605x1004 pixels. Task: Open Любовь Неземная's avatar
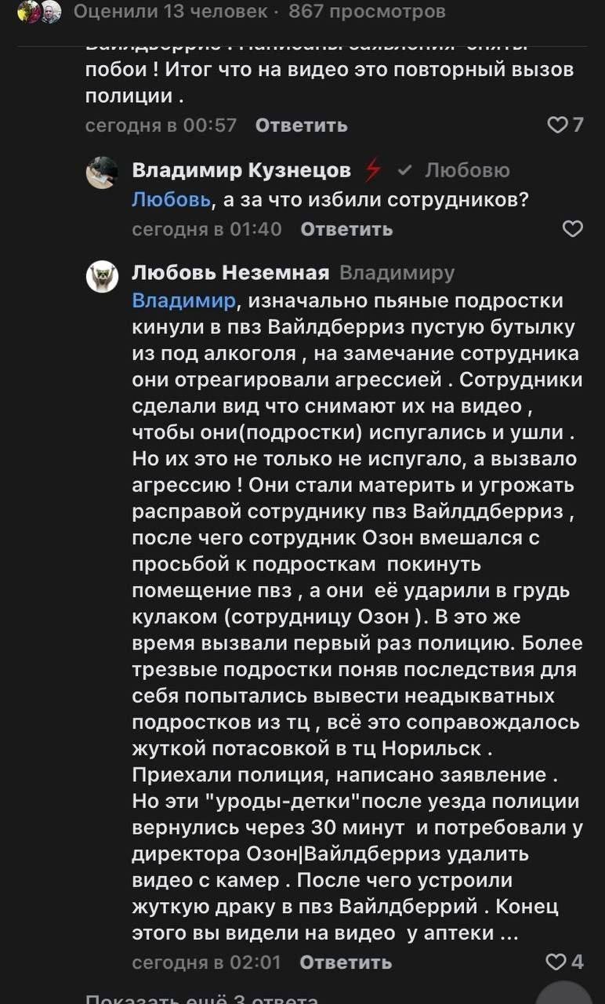[102, 276]
